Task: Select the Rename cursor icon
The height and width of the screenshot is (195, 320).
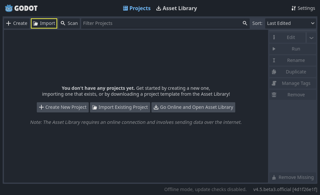Action: tap(274, 60)
